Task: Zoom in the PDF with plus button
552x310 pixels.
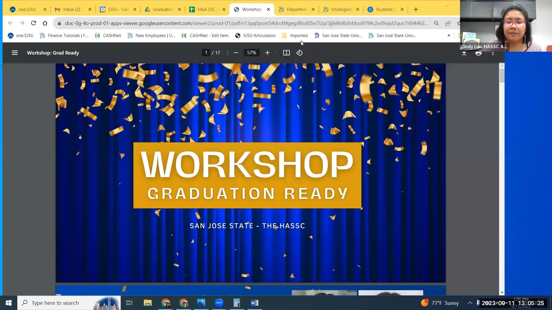Action: (267, 53)
